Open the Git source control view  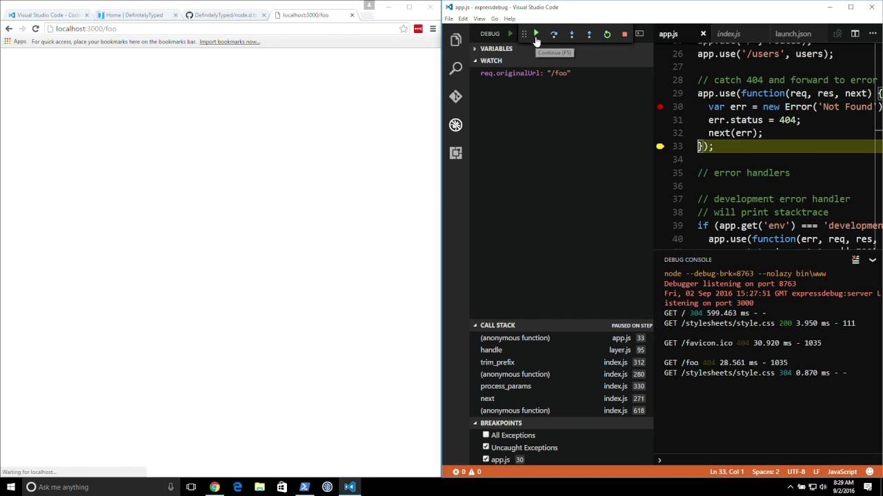click(x=456, y=96)
